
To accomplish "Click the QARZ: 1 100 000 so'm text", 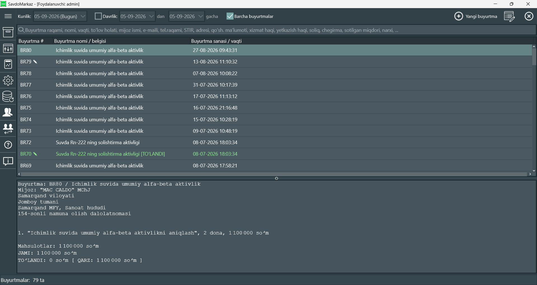I will point(107,260).
